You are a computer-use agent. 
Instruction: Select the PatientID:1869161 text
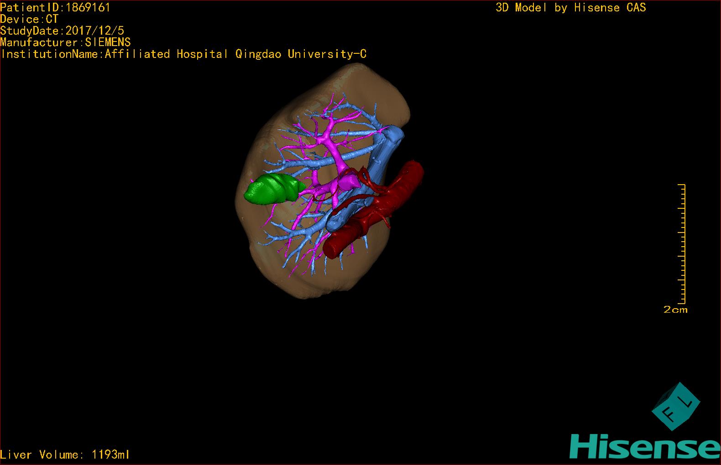pos(55,7)
